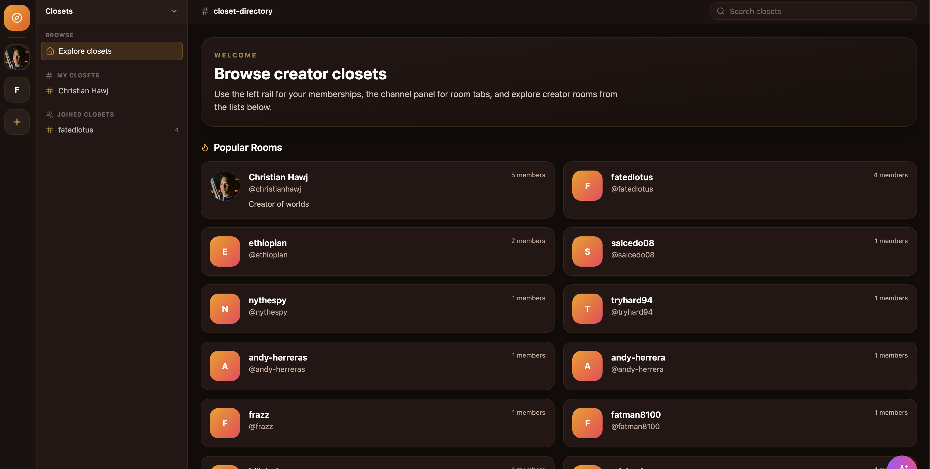Screen dimensions: 930x469
Task: Open the salcedo08 room card
Action: pos(740,252)
